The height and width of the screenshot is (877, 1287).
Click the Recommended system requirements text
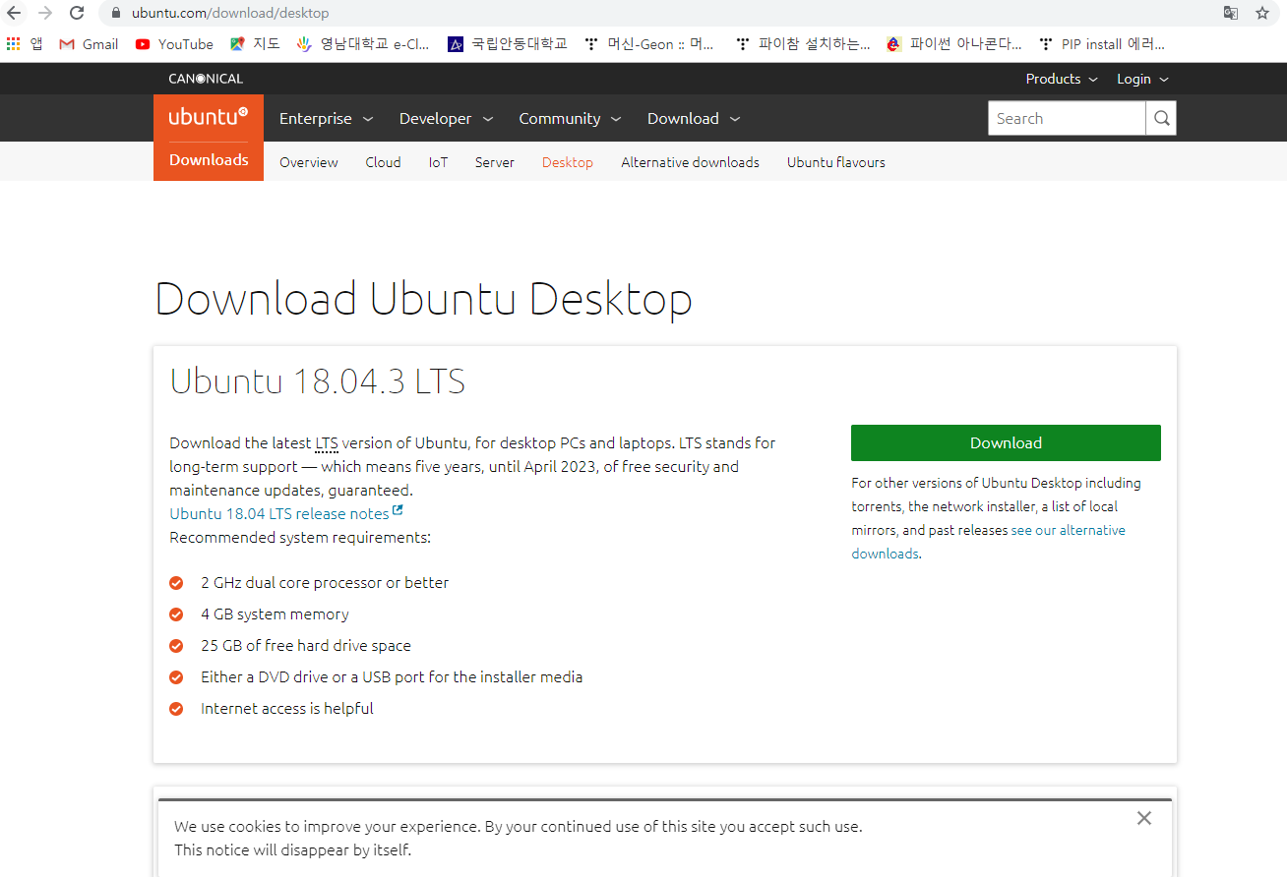(x=300, y=538)
